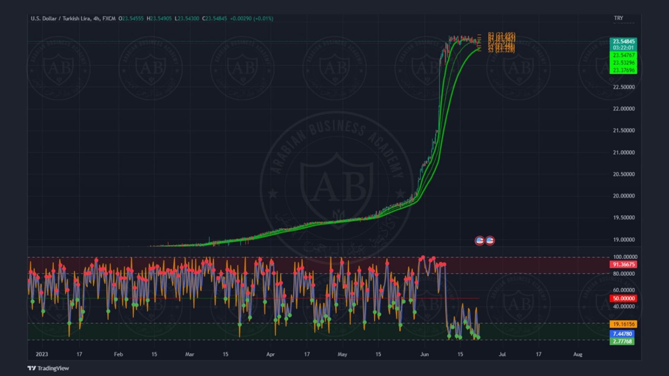Screen dimensions: 669x376
Task: Click the S3 (23.328) pivot label
Action: (x=501, y=50)
